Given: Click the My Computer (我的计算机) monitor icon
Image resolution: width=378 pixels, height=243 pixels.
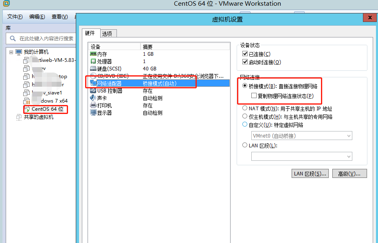Looking at the screenshot, I should point(19,52).
